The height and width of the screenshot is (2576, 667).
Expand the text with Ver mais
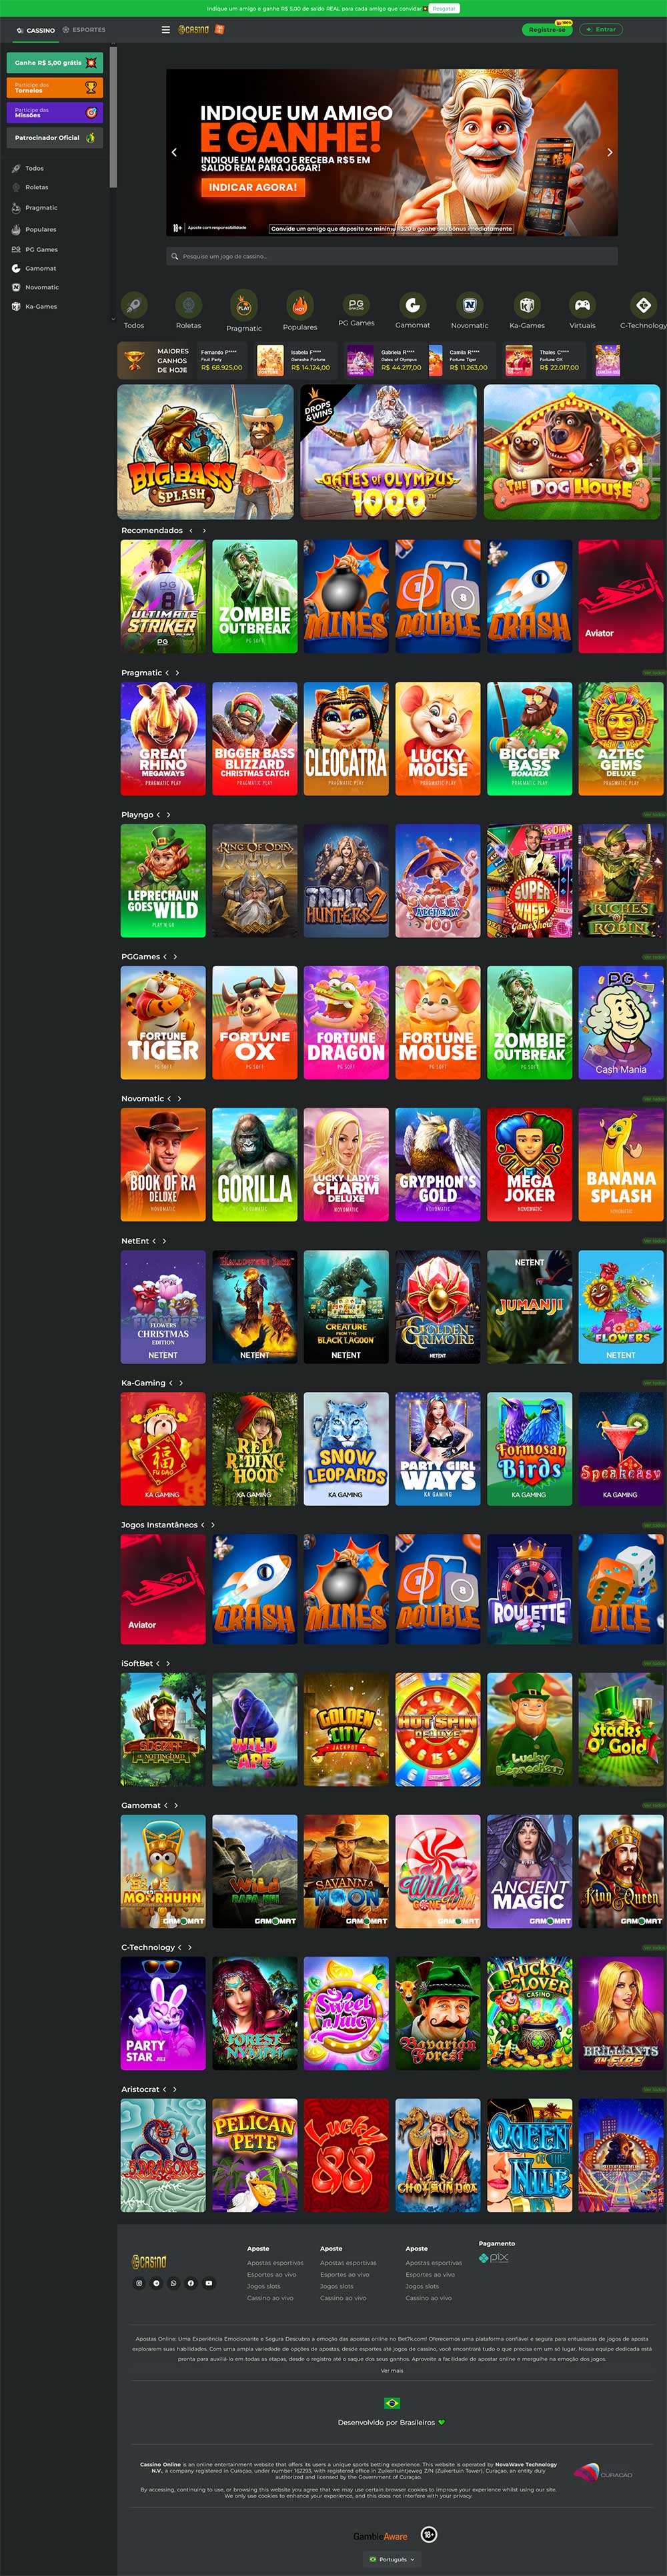pyautogui.click(x=392, y=2370)
